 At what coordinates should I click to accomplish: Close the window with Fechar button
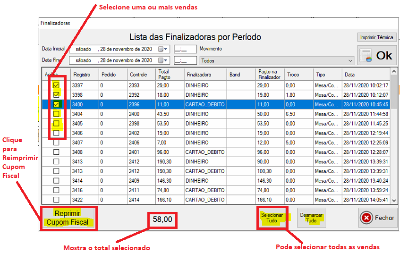(x=378, y=218)
